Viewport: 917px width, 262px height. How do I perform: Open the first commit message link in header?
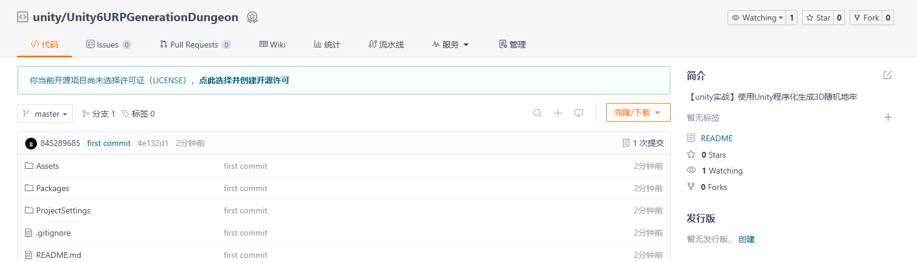click(108, 143)
